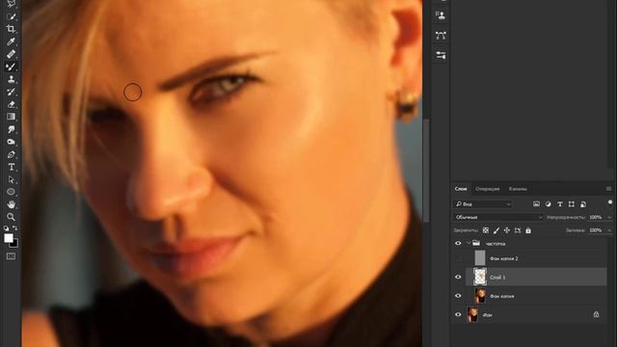Filter layers by type layers
The image size is (617, 347).
click(x=560, y=204)
